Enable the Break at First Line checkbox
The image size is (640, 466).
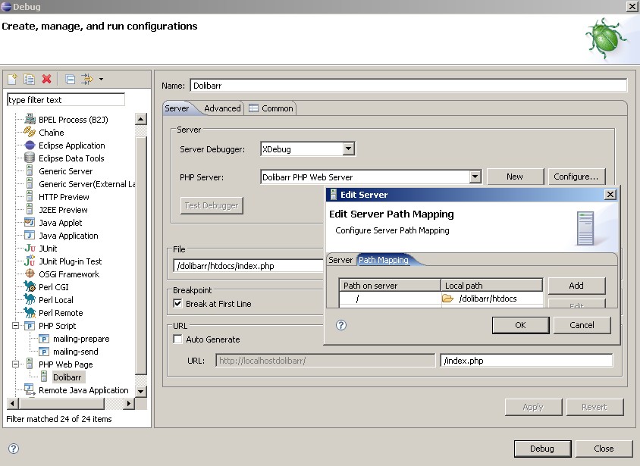[x=178, y=304]
